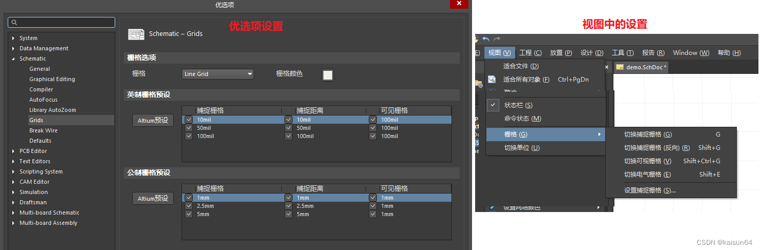The width and height of the screenshot is (760, 250).
Task: Expand the Data Management tree node
Action: point(13,48)
